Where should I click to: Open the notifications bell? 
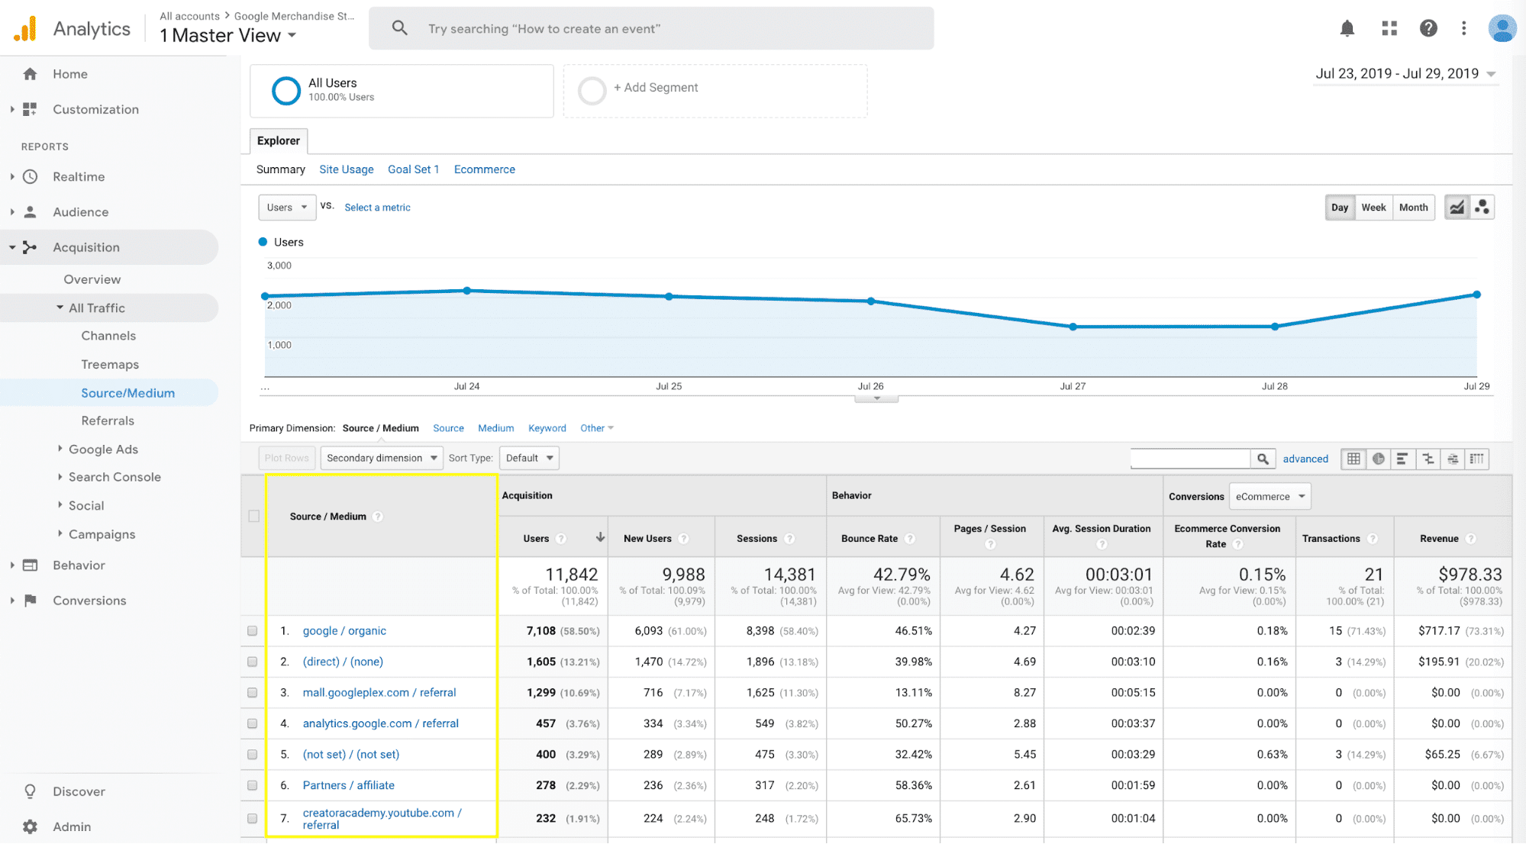click(x=1347, y=28)
